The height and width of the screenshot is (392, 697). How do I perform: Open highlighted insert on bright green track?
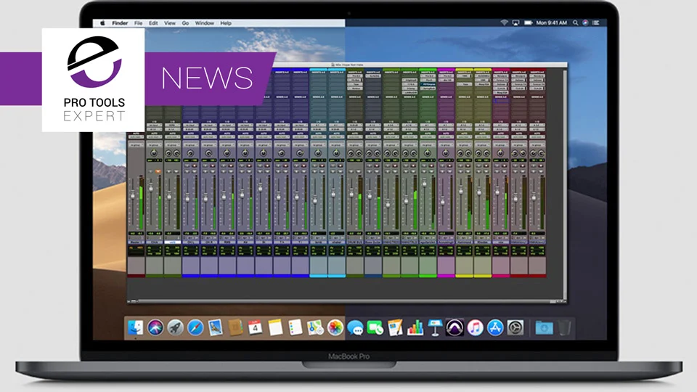[x=428, y=84]
